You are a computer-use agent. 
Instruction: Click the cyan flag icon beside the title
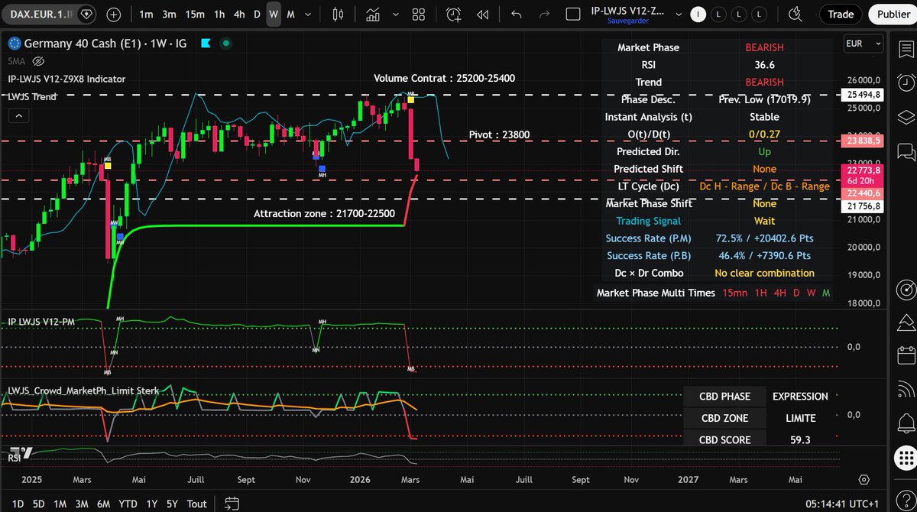205,44
